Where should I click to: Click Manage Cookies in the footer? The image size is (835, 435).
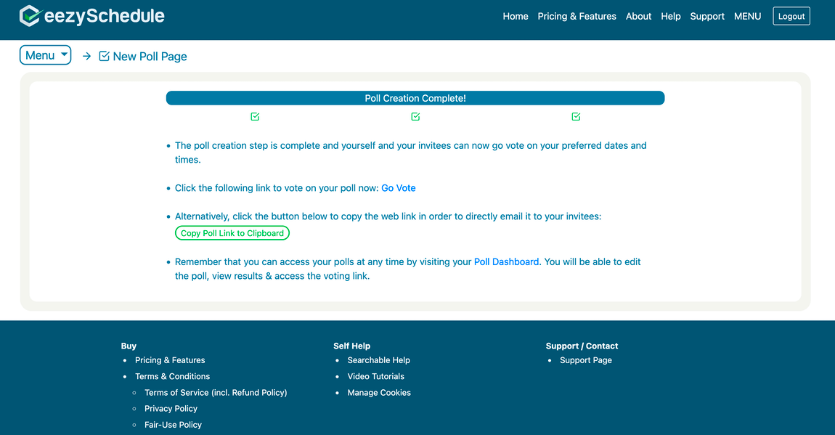point(379,393)
